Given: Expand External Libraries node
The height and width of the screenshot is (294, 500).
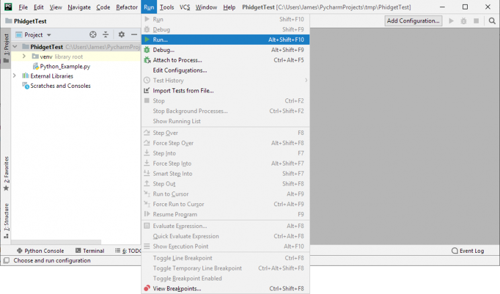Looking at the screenshot, I should 14,75.
